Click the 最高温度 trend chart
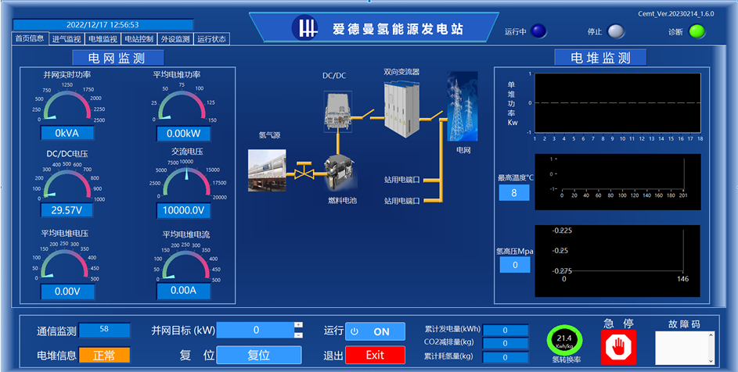Image resolution: width=738 pixels, height=372 pixels. pos(617,182)
